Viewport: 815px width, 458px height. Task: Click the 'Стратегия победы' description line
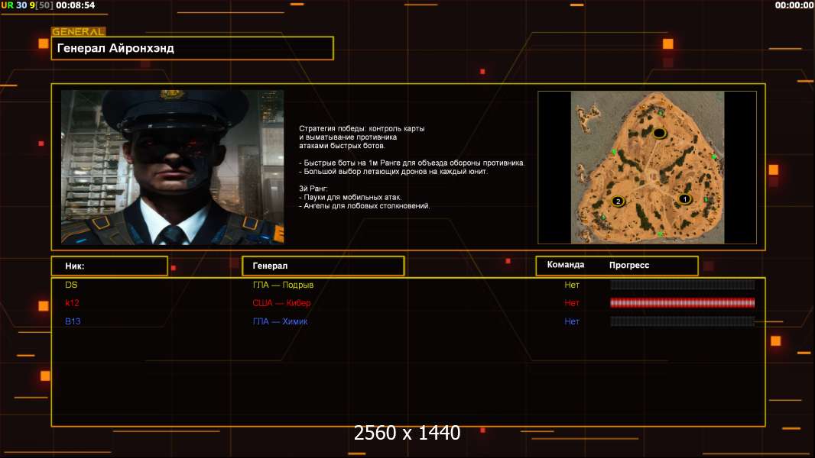point(362,129)
